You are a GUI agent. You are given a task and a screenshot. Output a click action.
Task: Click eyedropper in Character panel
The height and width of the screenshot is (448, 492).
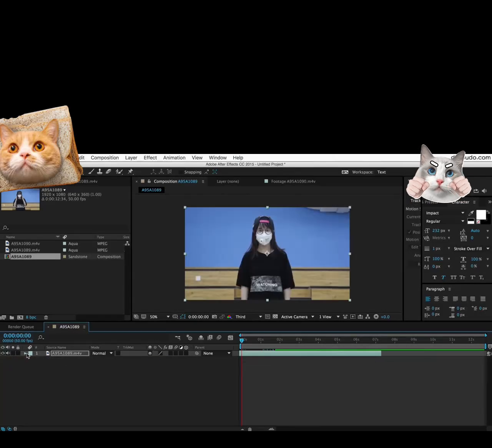click(x=471, y=213)
